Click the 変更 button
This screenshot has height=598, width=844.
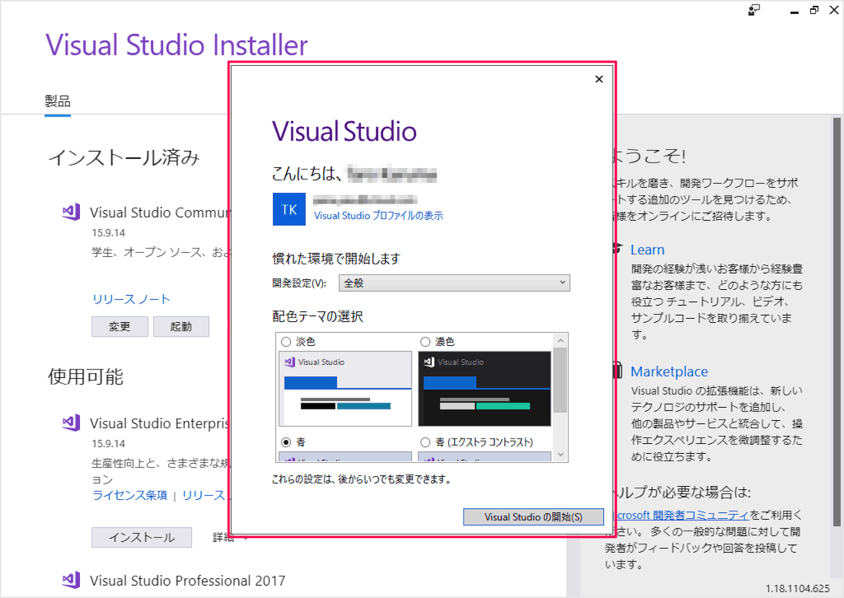(x=119, y=326)
